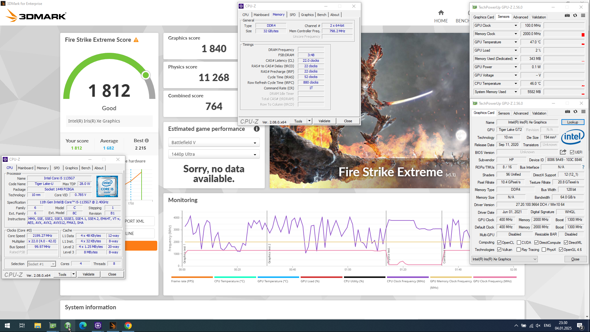Click the green score gauge indicator knob
590x332 pixels.
point(146,75)
